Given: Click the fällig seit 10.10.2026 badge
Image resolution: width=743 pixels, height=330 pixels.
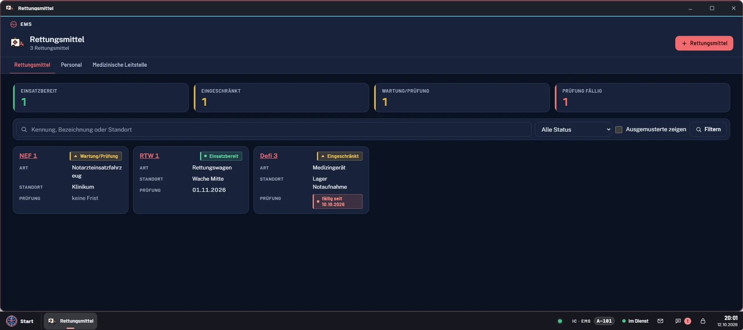Looking at the screenshot, I should [337, 201].
